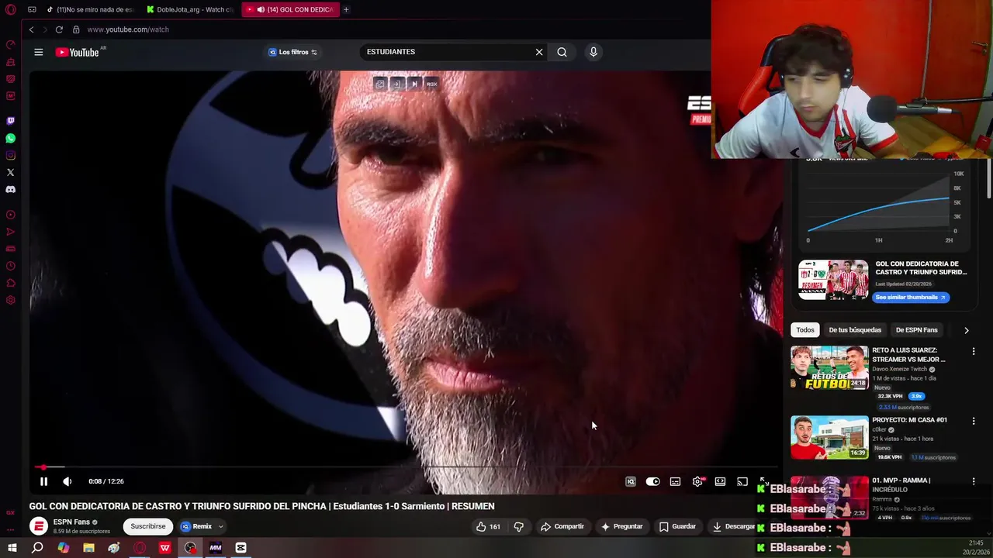Viewport: 993px width, 558px height.
Task: Open the YouTube hamburger guide menu
Action: [x=38, y=52]
